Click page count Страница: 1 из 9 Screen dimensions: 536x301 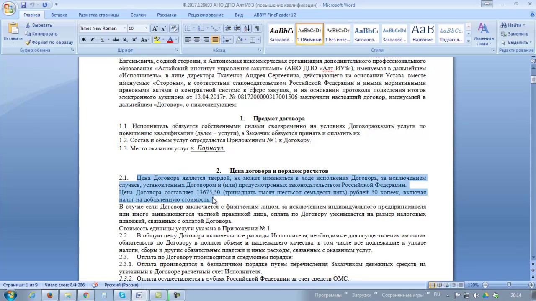coord(20,285)
